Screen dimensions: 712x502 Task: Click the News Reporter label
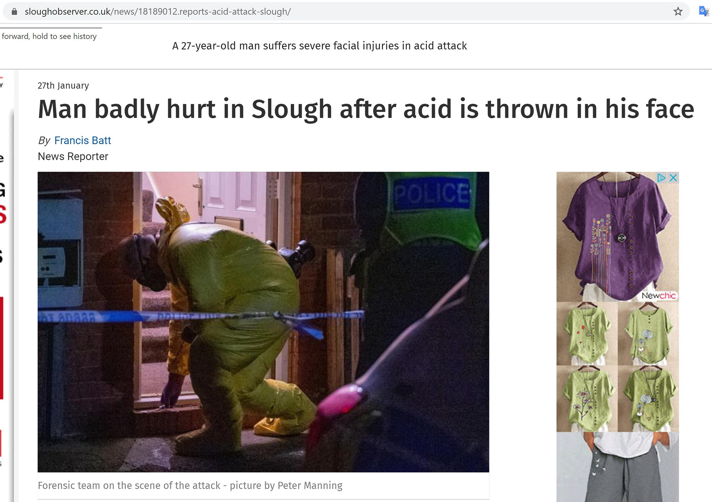tap(73, 156)
